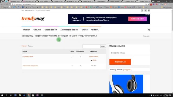Open the YouTube bookmark
Screen dimensions: 173x97
click(86, 7)
